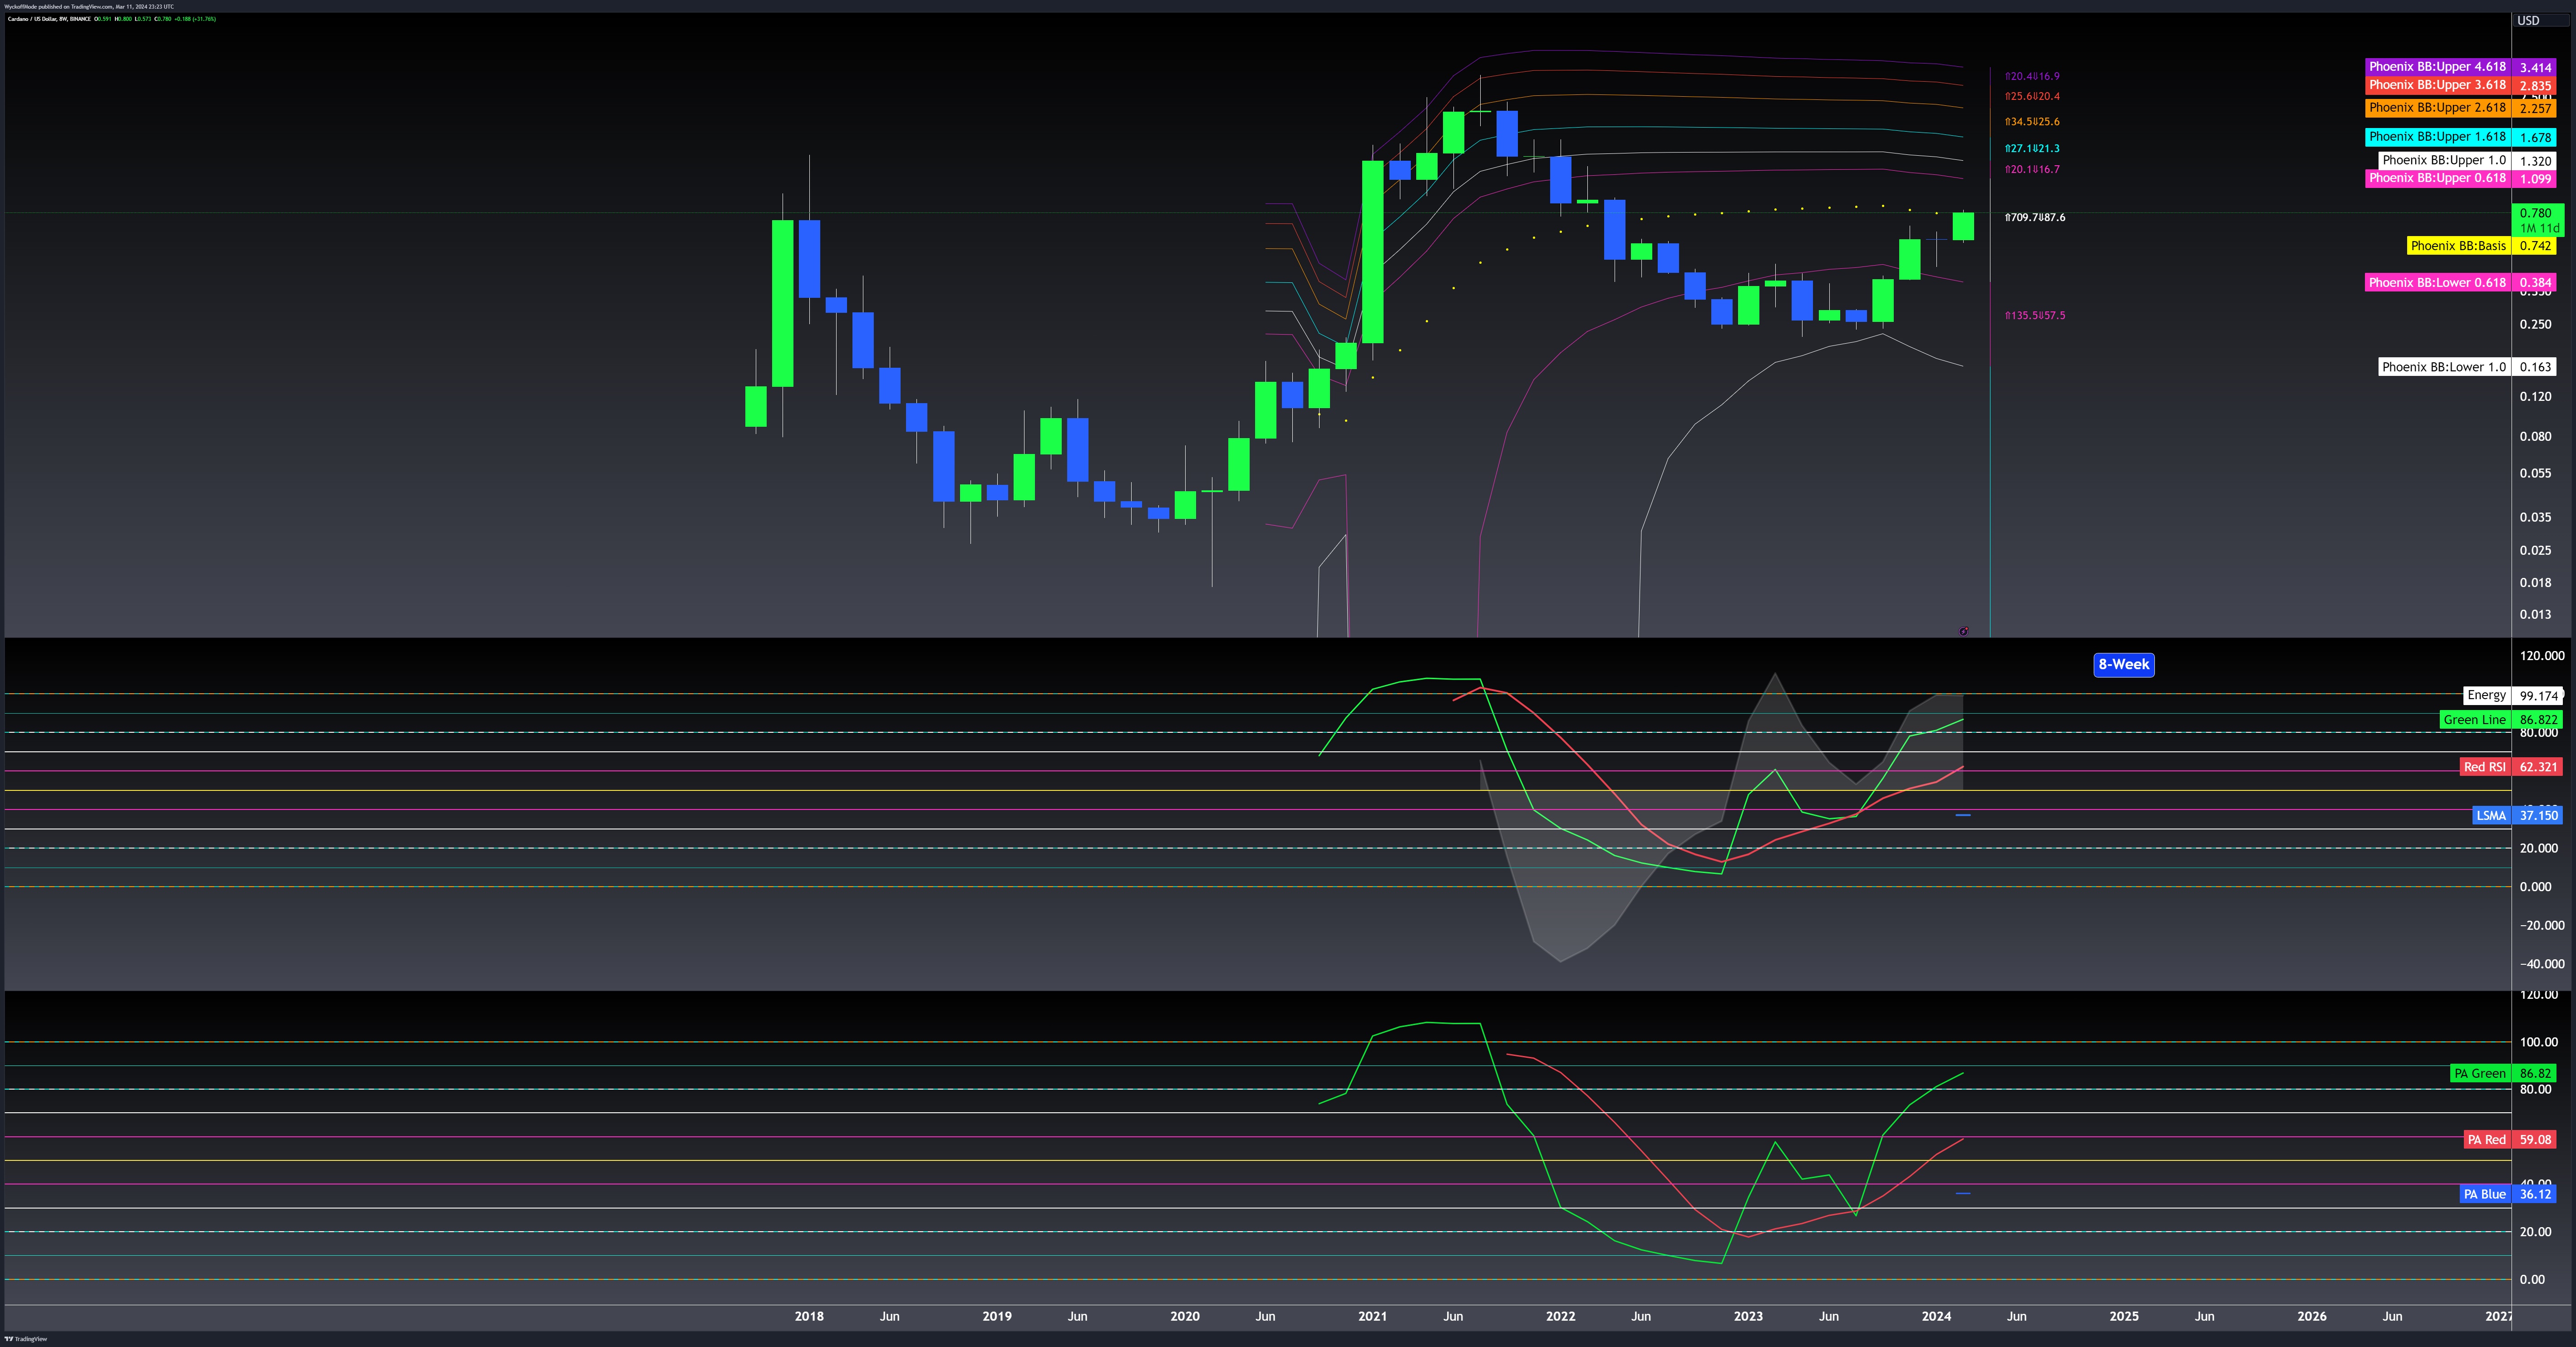Click the 100.00 tick in the bottom pane
This screenshot has width=2576, height=1347.
coord(2538,1042)
